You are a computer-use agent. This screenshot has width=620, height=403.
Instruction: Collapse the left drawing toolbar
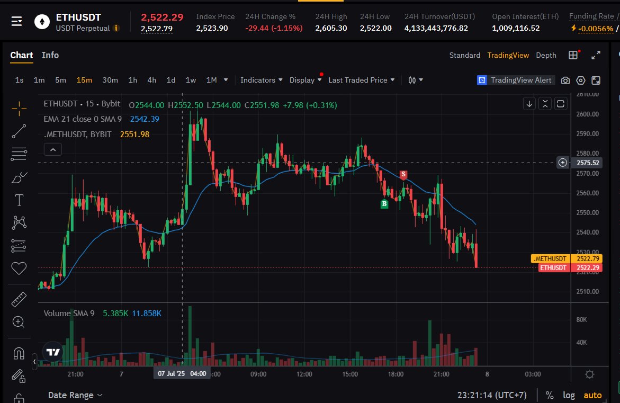coord(34,362)
